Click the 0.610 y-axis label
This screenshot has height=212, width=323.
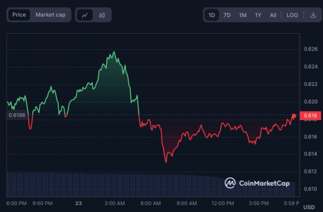tap(311, 189)
